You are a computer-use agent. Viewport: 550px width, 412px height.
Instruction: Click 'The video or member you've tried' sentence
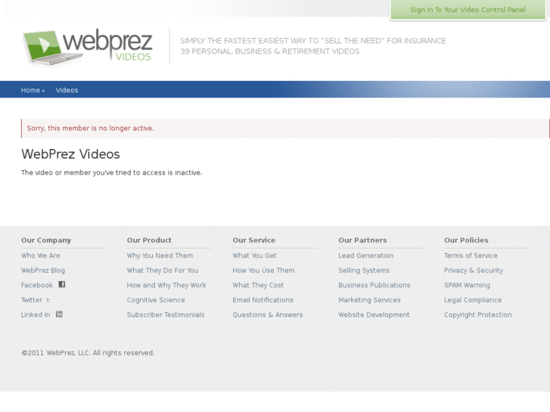(111, 172)
